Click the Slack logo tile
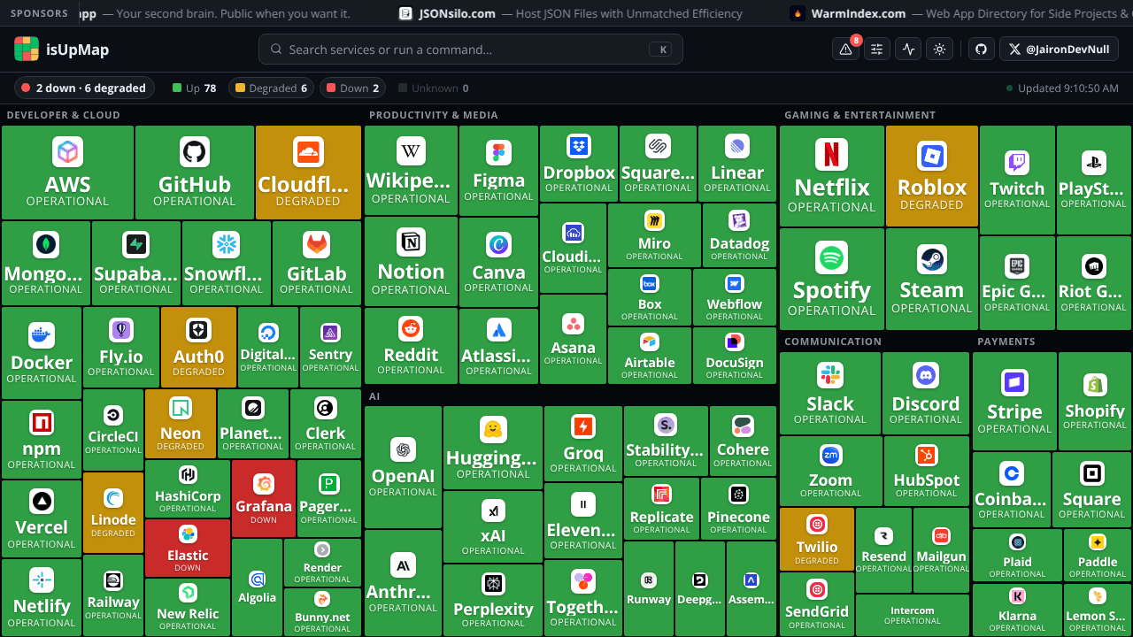Viewport: 1133px width, 637px height. pos(830,375)
